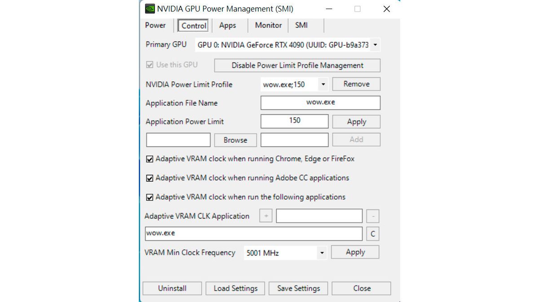Viewport: 539px width, 302px height.
Task: Click the Browse button
Action: [235, 140]
